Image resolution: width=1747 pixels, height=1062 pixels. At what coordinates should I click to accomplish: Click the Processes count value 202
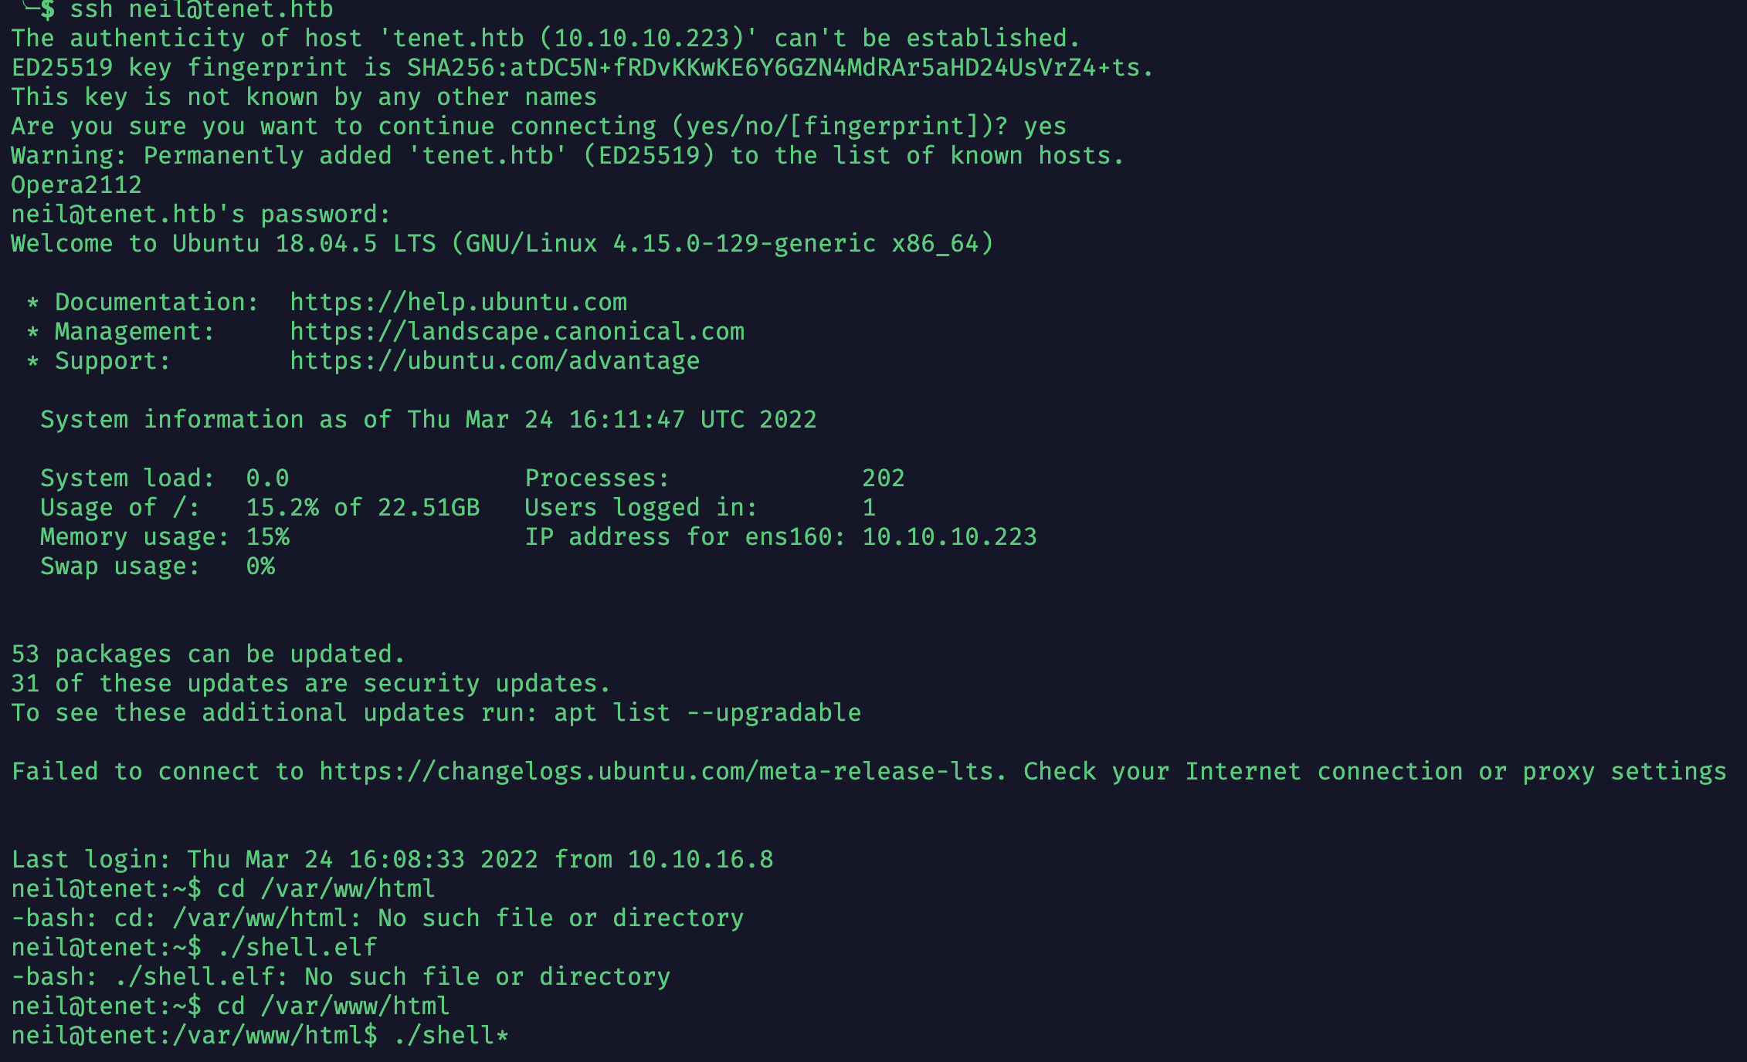click(x=884, y=479)
